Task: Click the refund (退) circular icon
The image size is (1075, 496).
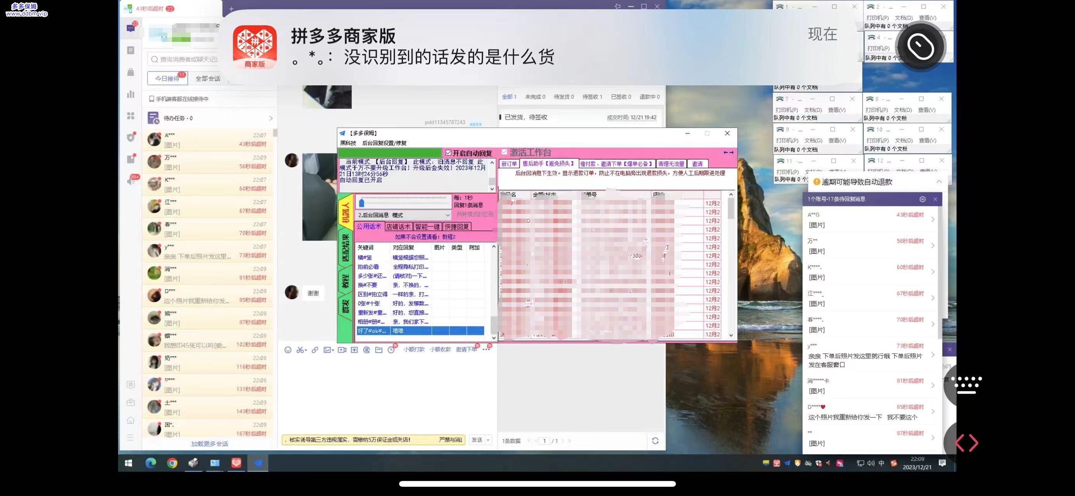Action: [x=366, y=350]
